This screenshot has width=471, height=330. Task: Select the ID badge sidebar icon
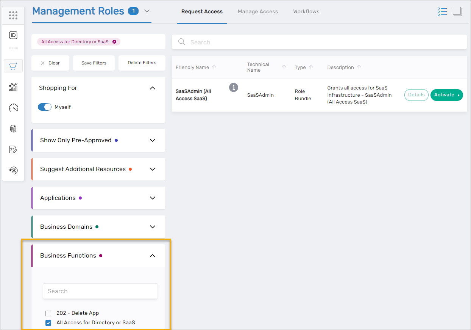[x=13, y=35]
